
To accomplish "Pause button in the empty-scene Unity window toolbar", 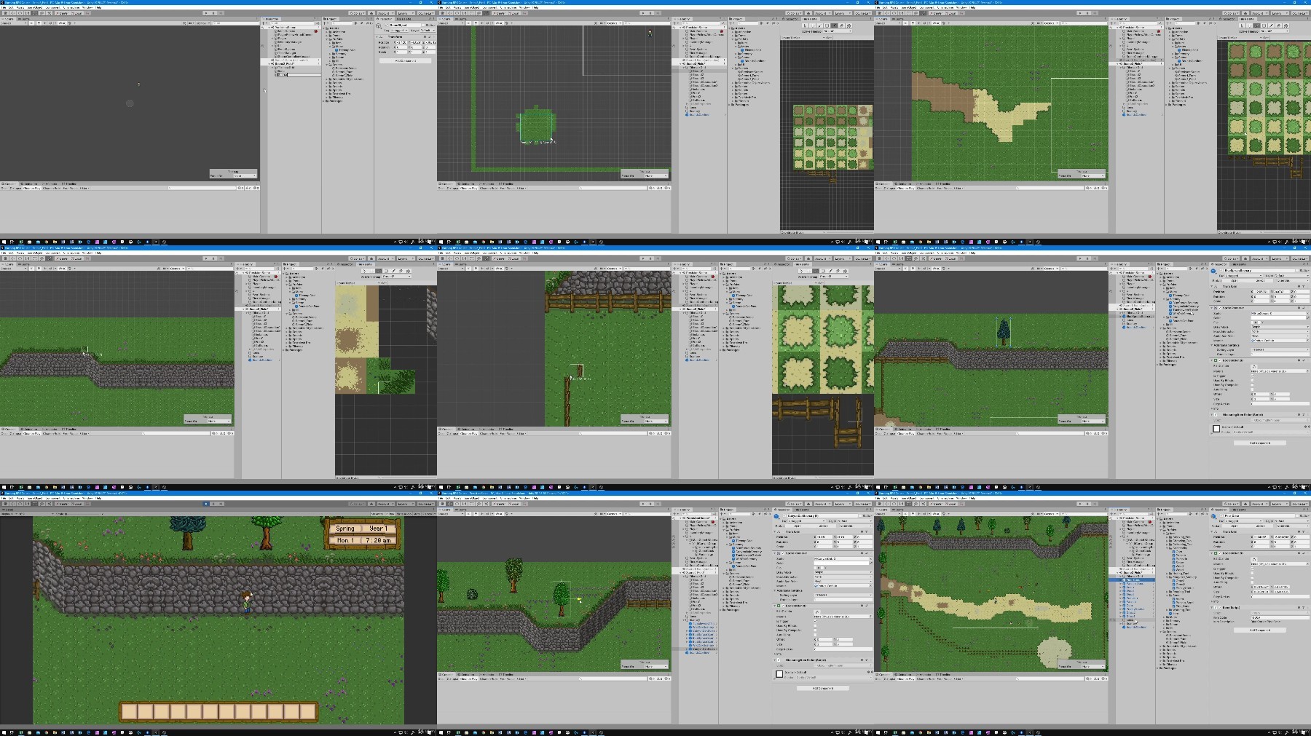I will click(213, 13).
